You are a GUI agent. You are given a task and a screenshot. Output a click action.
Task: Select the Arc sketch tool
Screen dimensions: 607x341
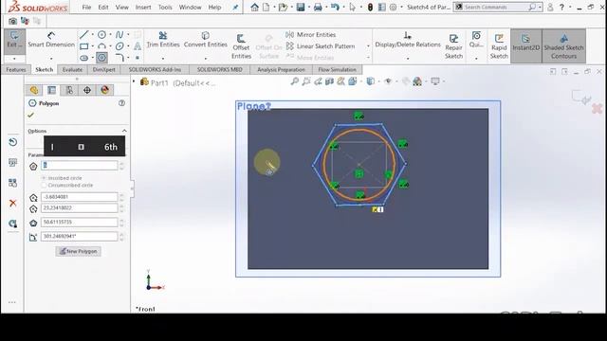pos(101,46)
